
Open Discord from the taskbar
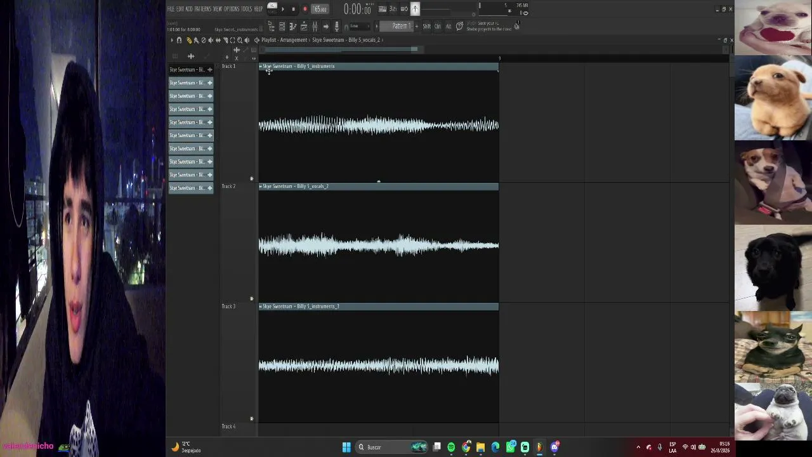click(x=555, y=447)
